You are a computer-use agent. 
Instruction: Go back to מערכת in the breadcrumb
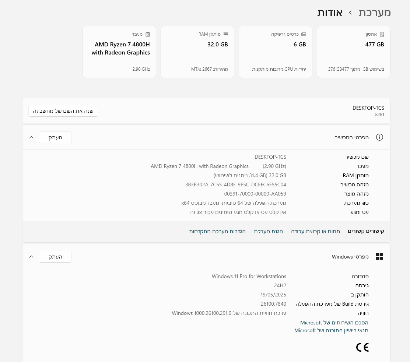pyautogui.click(x=375, y=13)
